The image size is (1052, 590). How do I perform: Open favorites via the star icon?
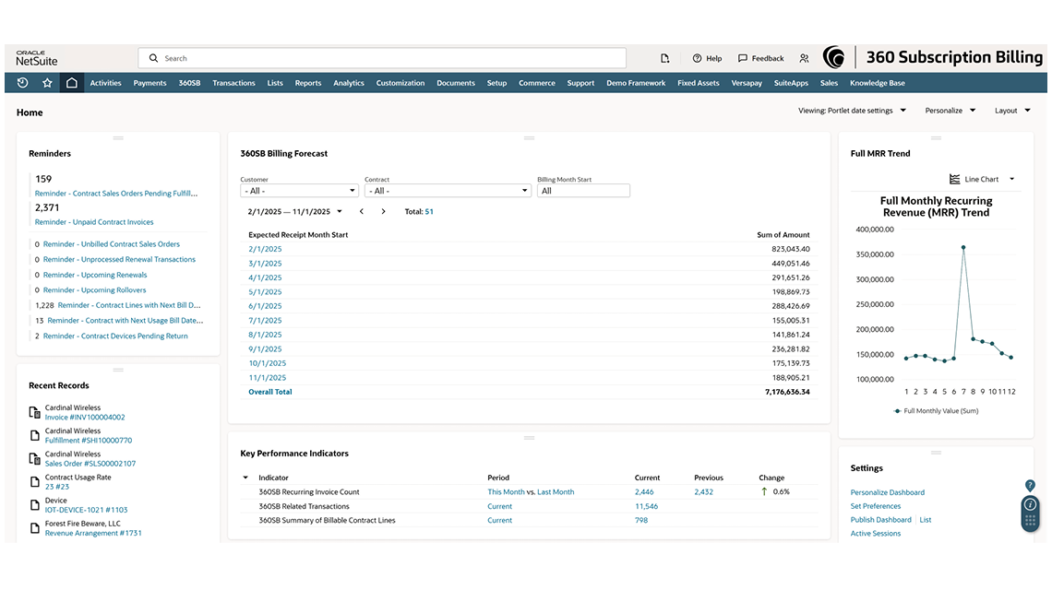[44, 83]
